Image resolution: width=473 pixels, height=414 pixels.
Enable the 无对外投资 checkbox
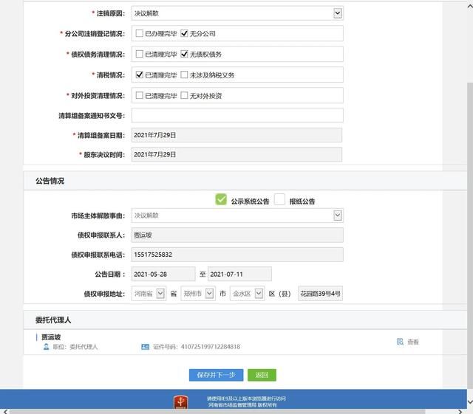184,96
